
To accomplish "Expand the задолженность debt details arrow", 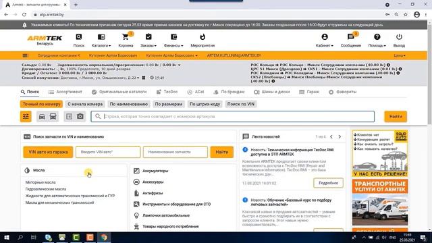I will coord(179,65).
